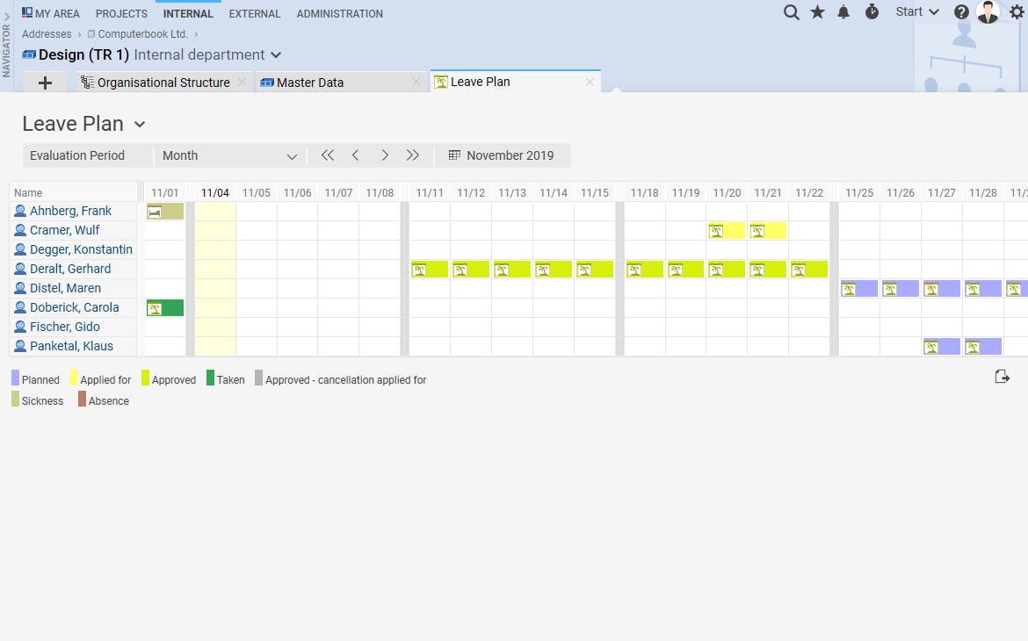This screenshot has width=1028, height=641.
Task: Go to previous month arrow
Action: click(355, 155)
